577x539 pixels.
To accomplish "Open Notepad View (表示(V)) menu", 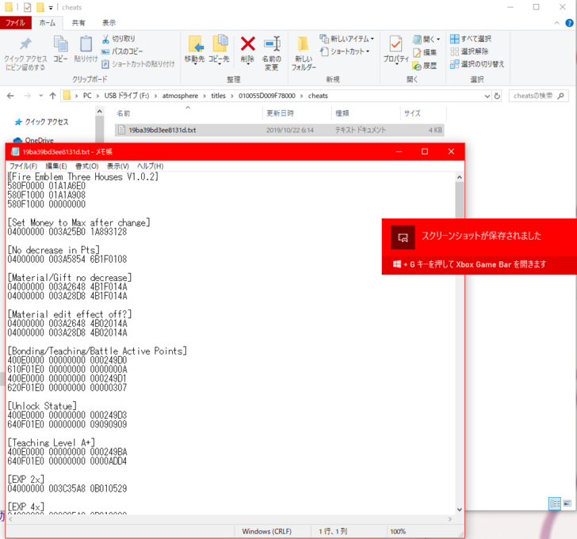I will point(118,166).
